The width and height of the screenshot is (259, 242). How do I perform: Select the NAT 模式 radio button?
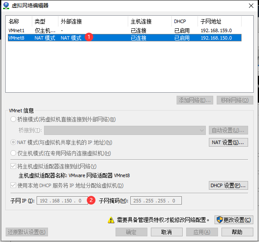point(13,142)
